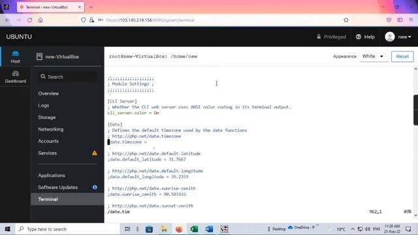Open Task View on taskbar
Image resolution: width=418 pixels, height=235 pixels.
click(x=127, y=229)
